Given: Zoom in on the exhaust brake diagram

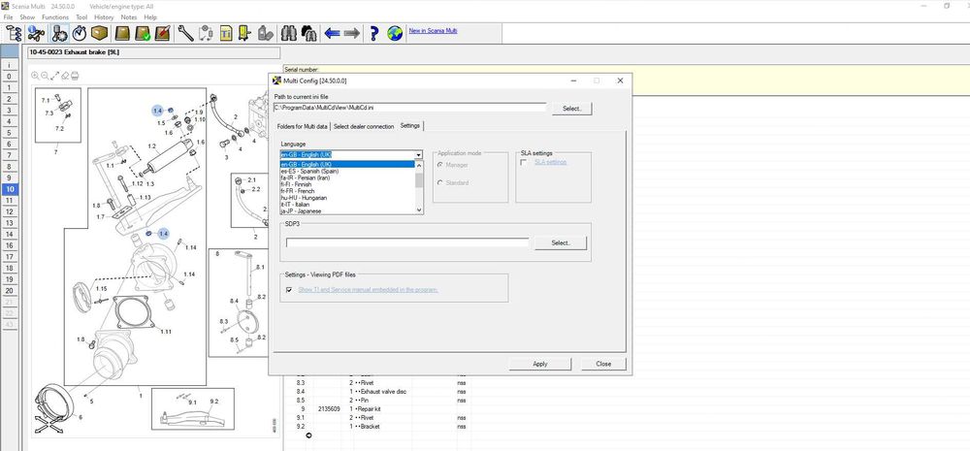Looking at the screenshot, I should [35, 76].
